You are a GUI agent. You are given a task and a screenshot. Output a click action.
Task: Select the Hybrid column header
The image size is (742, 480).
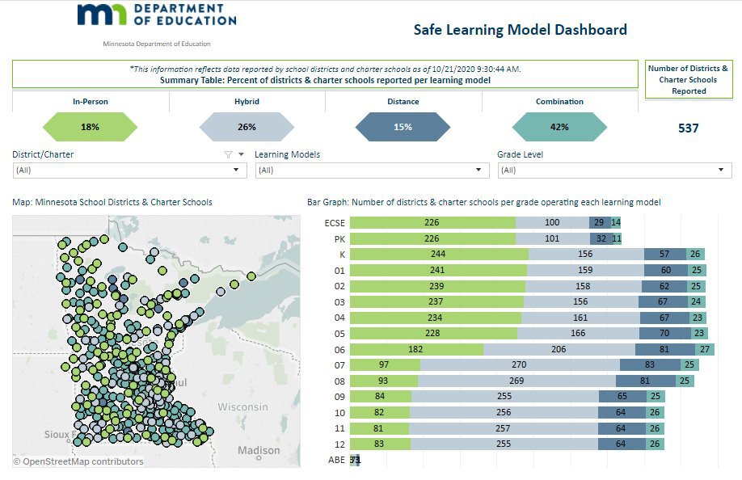pyautogui.click(x=247, y=102)
